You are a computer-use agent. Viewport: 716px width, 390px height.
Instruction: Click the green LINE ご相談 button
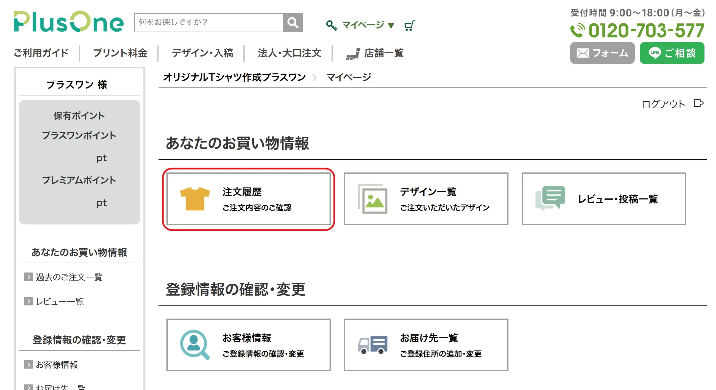point(672,53)
